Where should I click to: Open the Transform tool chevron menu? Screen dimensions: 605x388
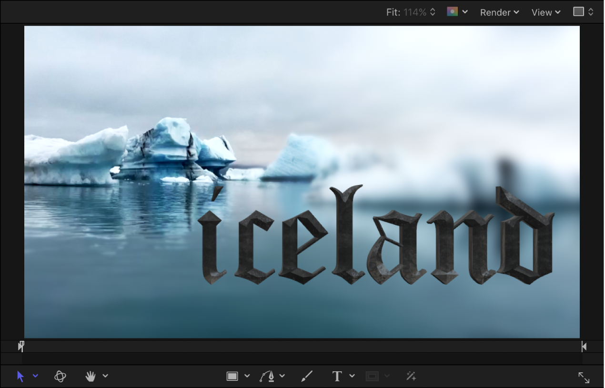[x=36, y=376]
